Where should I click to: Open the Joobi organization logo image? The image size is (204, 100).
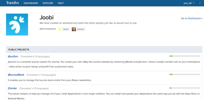17,24
